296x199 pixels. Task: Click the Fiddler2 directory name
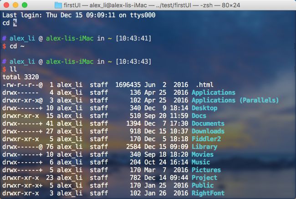pyautogui.click(x=206, y=139)
